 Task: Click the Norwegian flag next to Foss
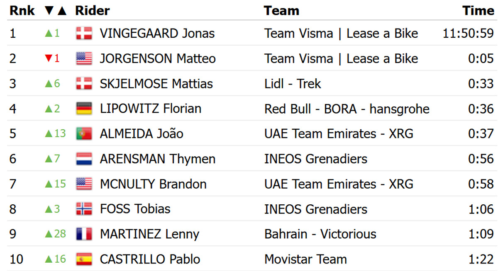click(x=84, y=209)
